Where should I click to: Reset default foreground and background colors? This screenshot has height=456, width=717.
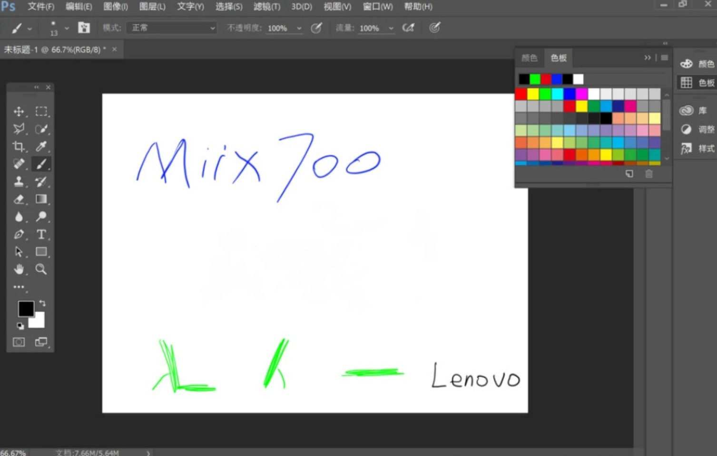point(20,326)
